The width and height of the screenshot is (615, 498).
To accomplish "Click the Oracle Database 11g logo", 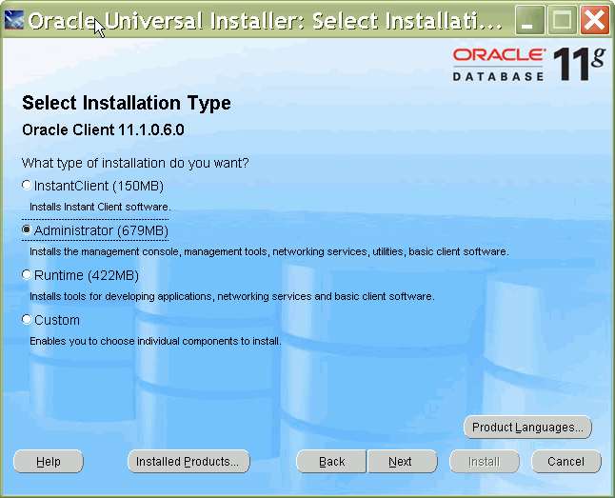I will [x=528, y=64].
